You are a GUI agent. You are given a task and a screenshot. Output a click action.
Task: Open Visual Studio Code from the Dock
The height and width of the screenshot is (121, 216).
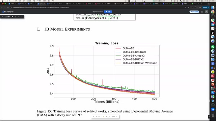[x=213, y=37]
